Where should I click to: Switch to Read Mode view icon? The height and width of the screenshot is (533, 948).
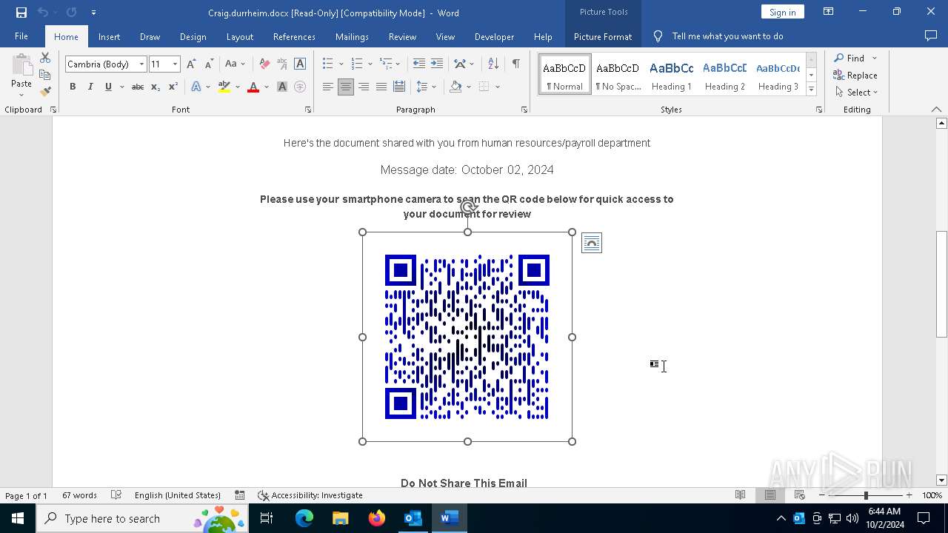(x=740, y=495)
